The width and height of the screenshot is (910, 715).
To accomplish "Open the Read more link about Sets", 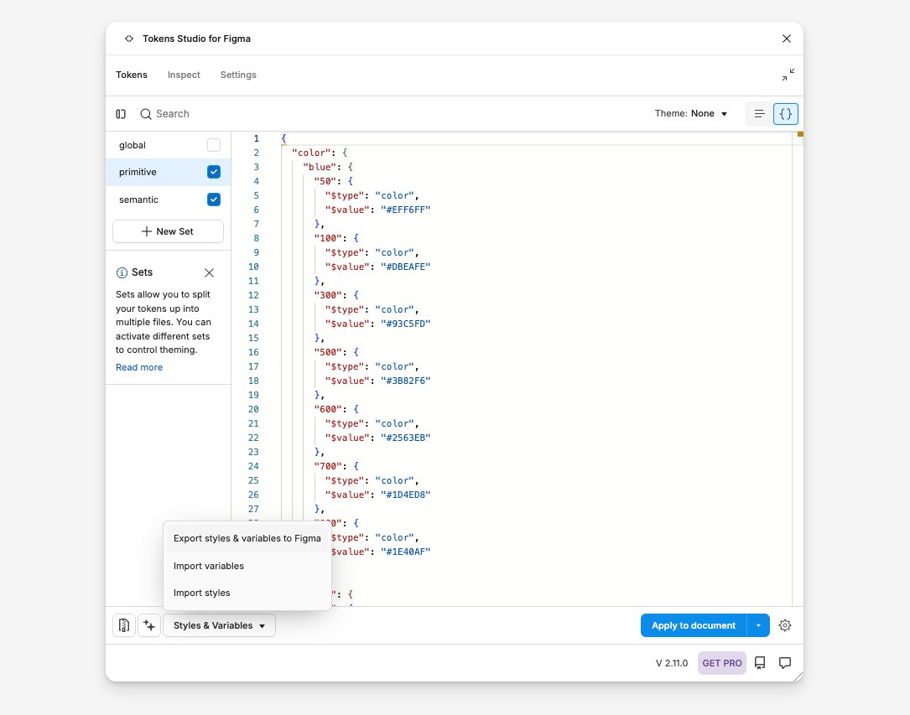I will click(x=139, y=367).
